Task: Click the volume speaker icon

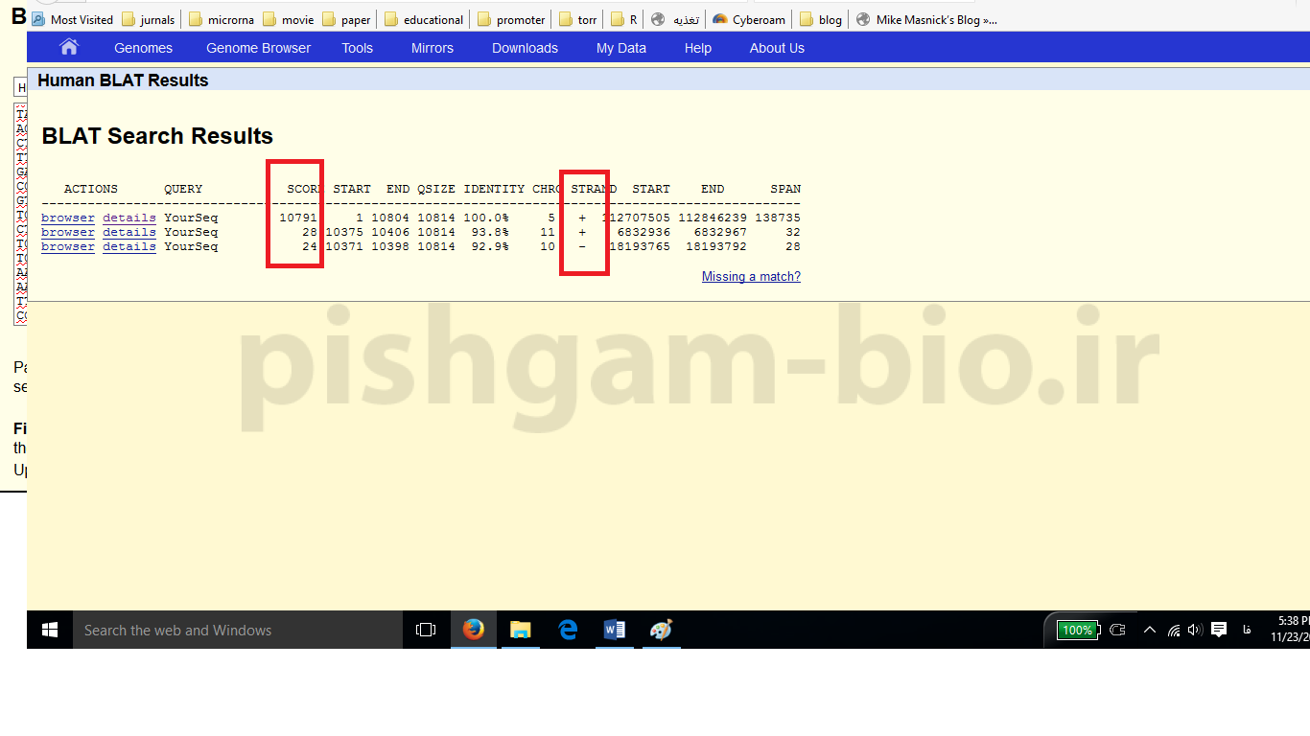Action: (x=1195, y=630)
